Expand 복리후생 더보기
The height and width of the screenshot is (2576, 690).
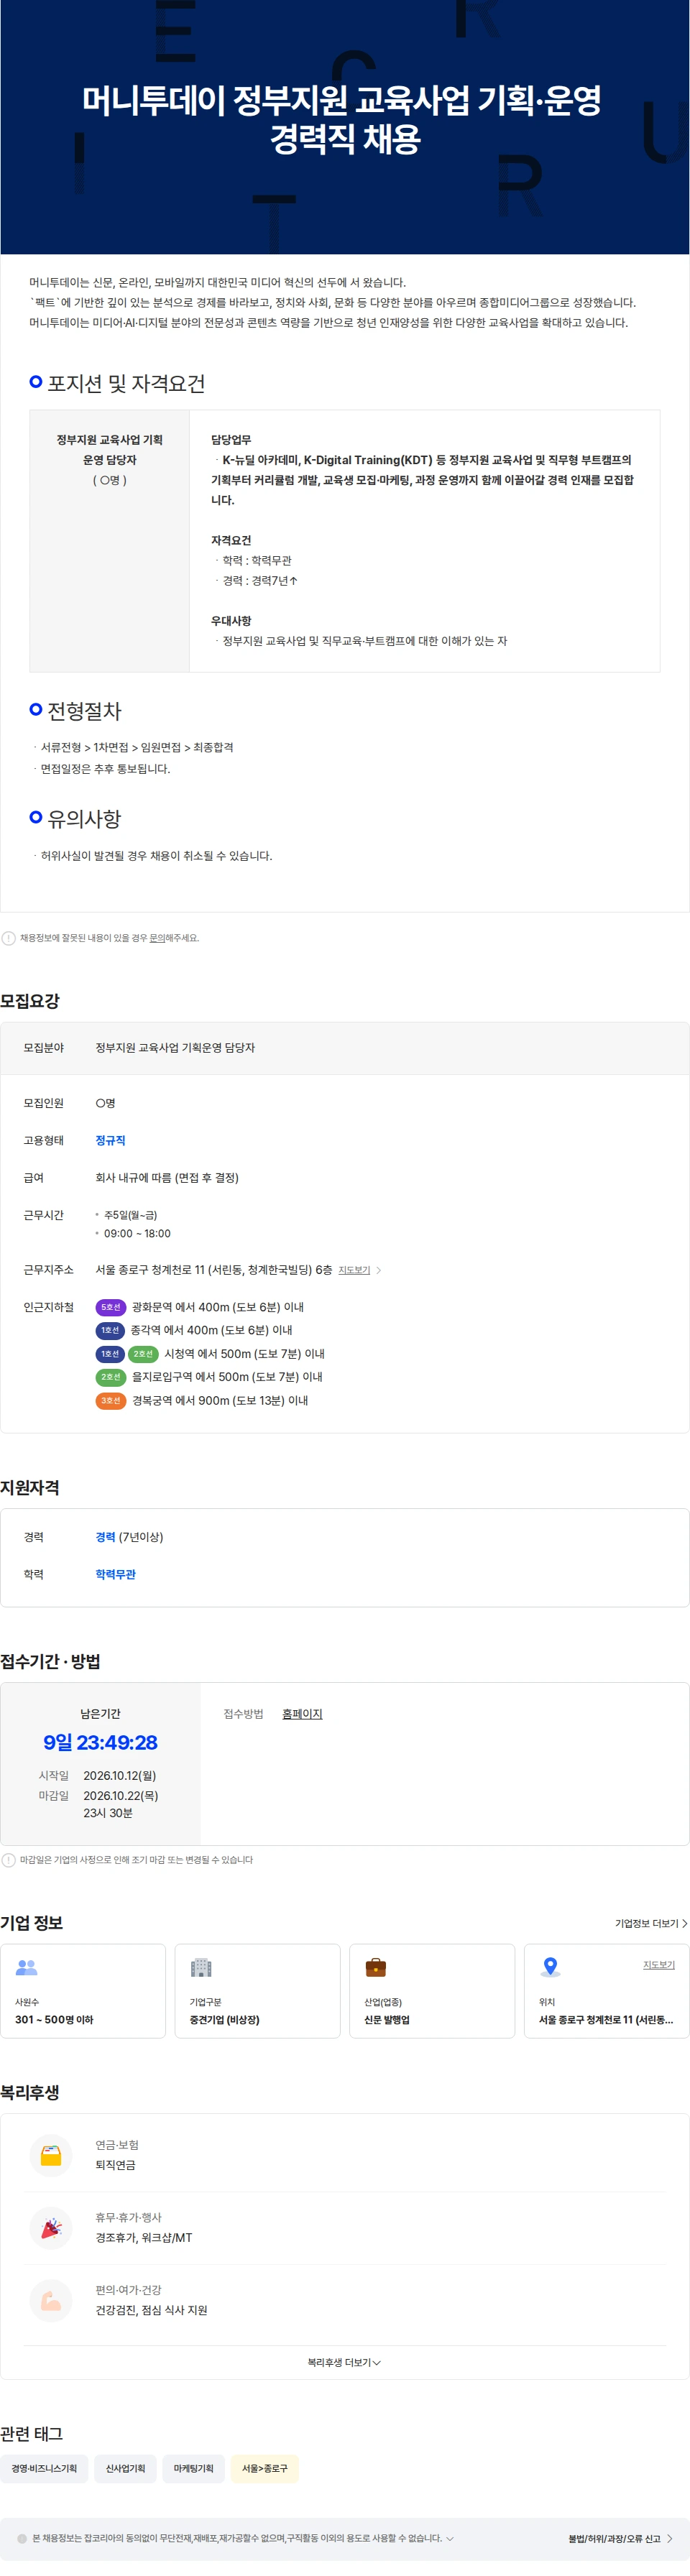[x=344, y=2362]
